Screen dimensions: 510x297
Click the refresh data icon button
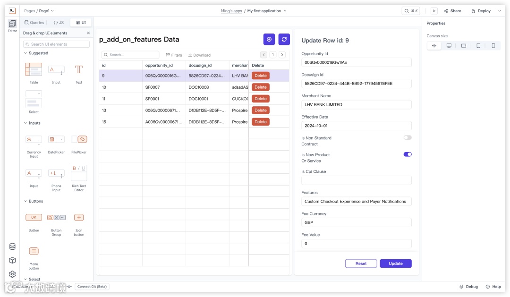click(x=284, y=39)
